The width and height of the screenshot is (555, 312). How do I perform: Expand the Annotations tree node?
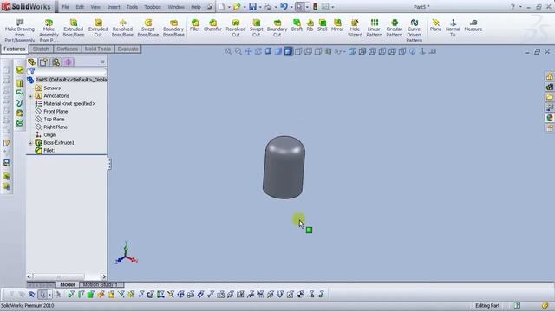[30, 96]
